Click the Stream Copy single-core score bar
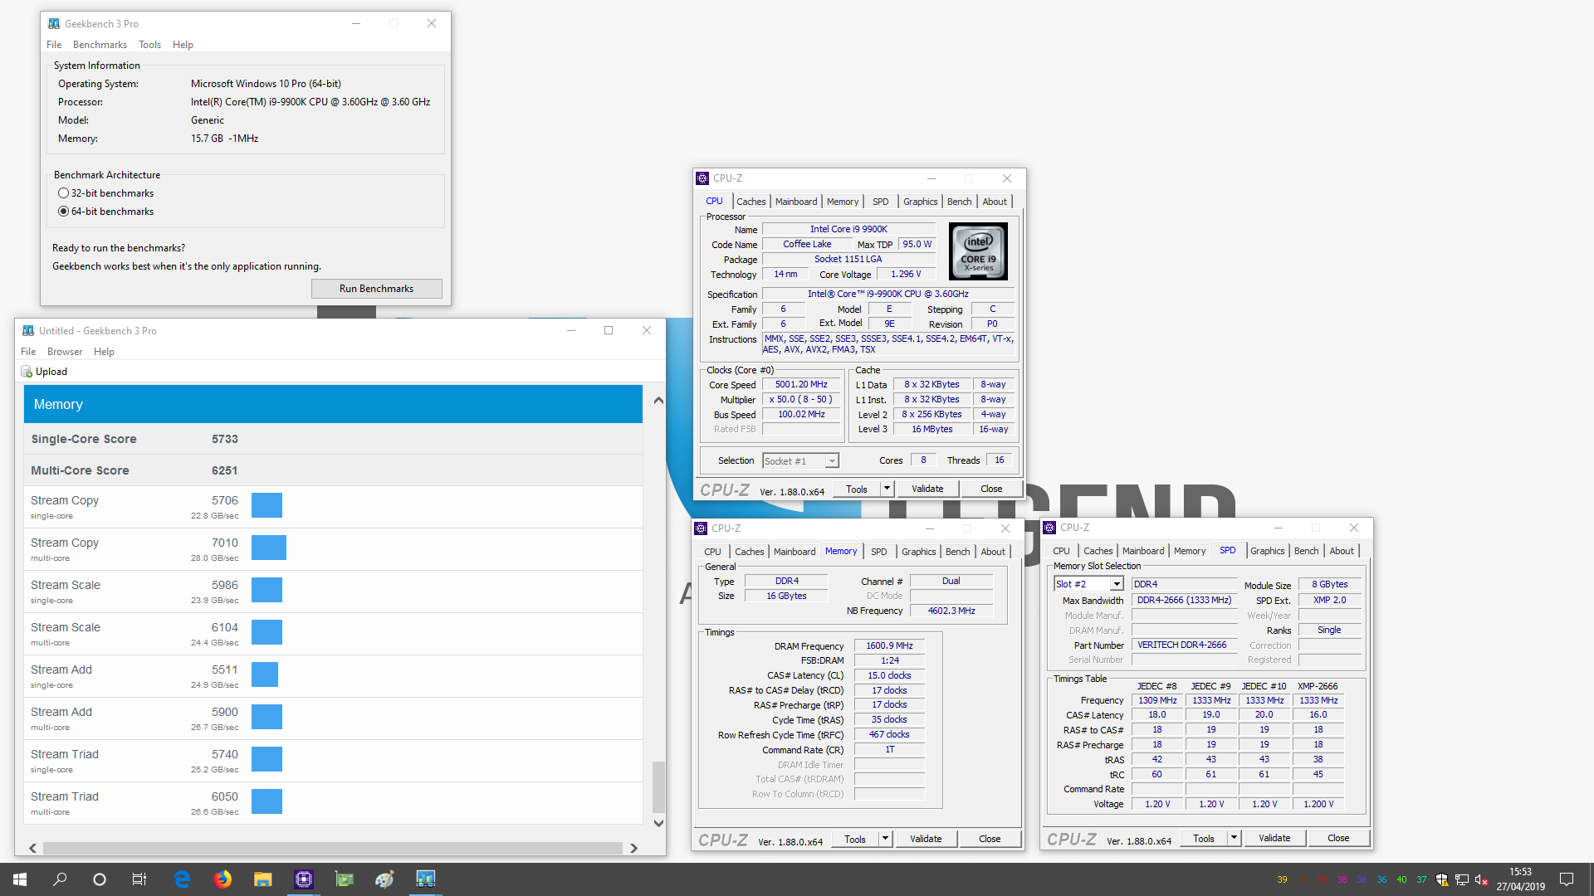The image size is (1594, 896). click(x=266, y=505)
